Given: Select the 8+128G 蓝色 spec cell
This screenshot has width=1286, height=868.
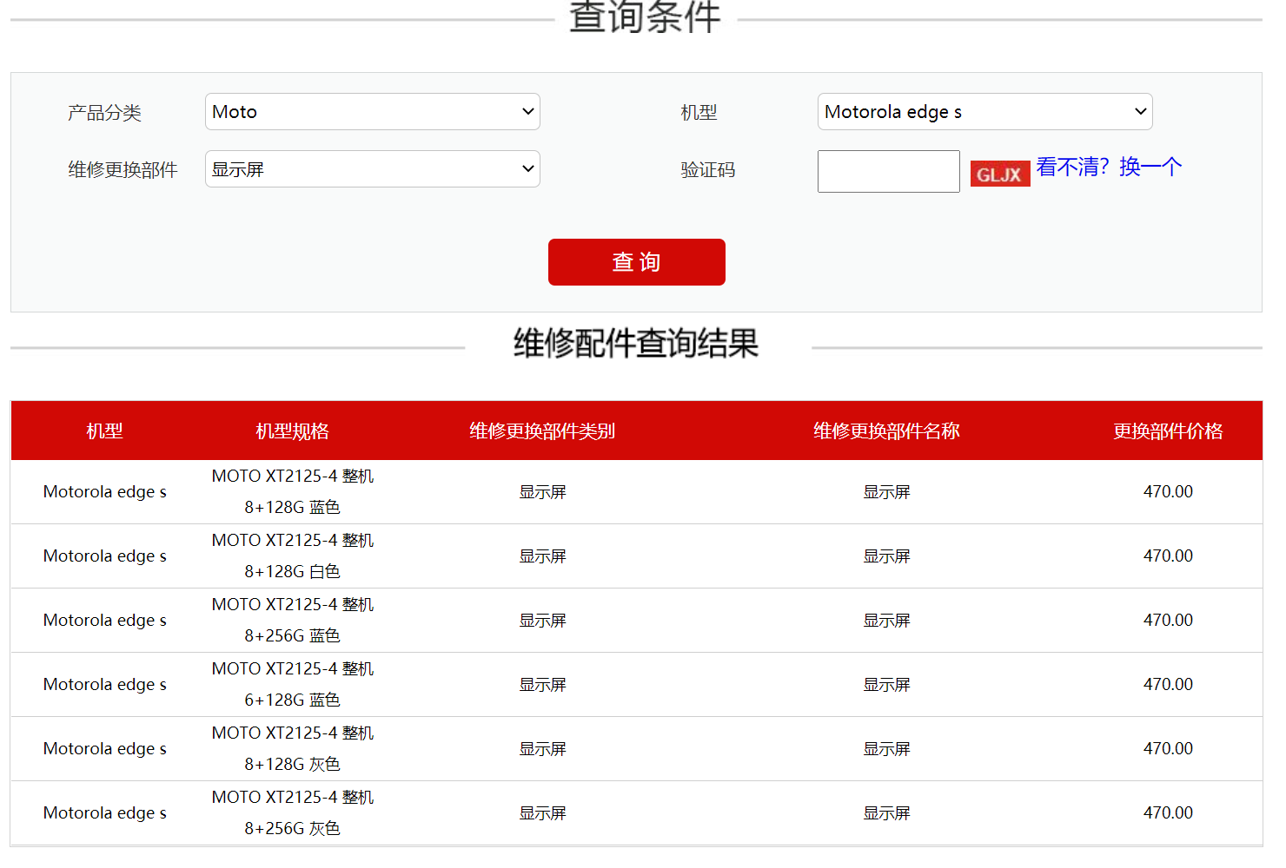Looking at the screenshot, I should point(292,491).
